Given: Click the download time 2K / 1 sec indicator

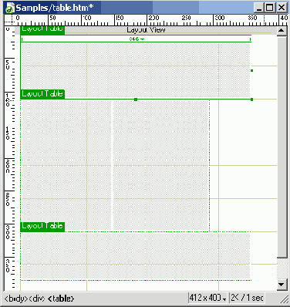Looking at the screenshot, I should [247, 298].
